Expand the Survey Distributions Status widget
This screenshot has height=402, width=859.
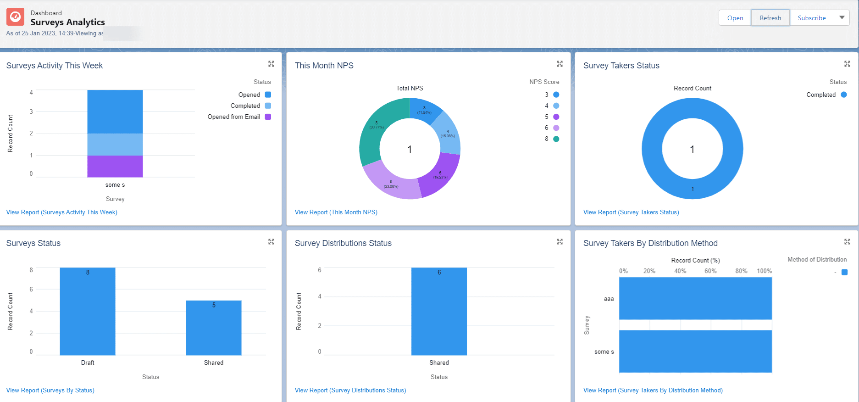coord(560,241)
